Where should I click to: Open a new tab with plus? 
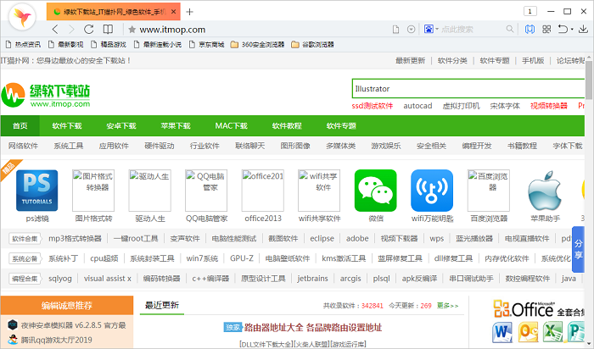[x=190, y=12]
